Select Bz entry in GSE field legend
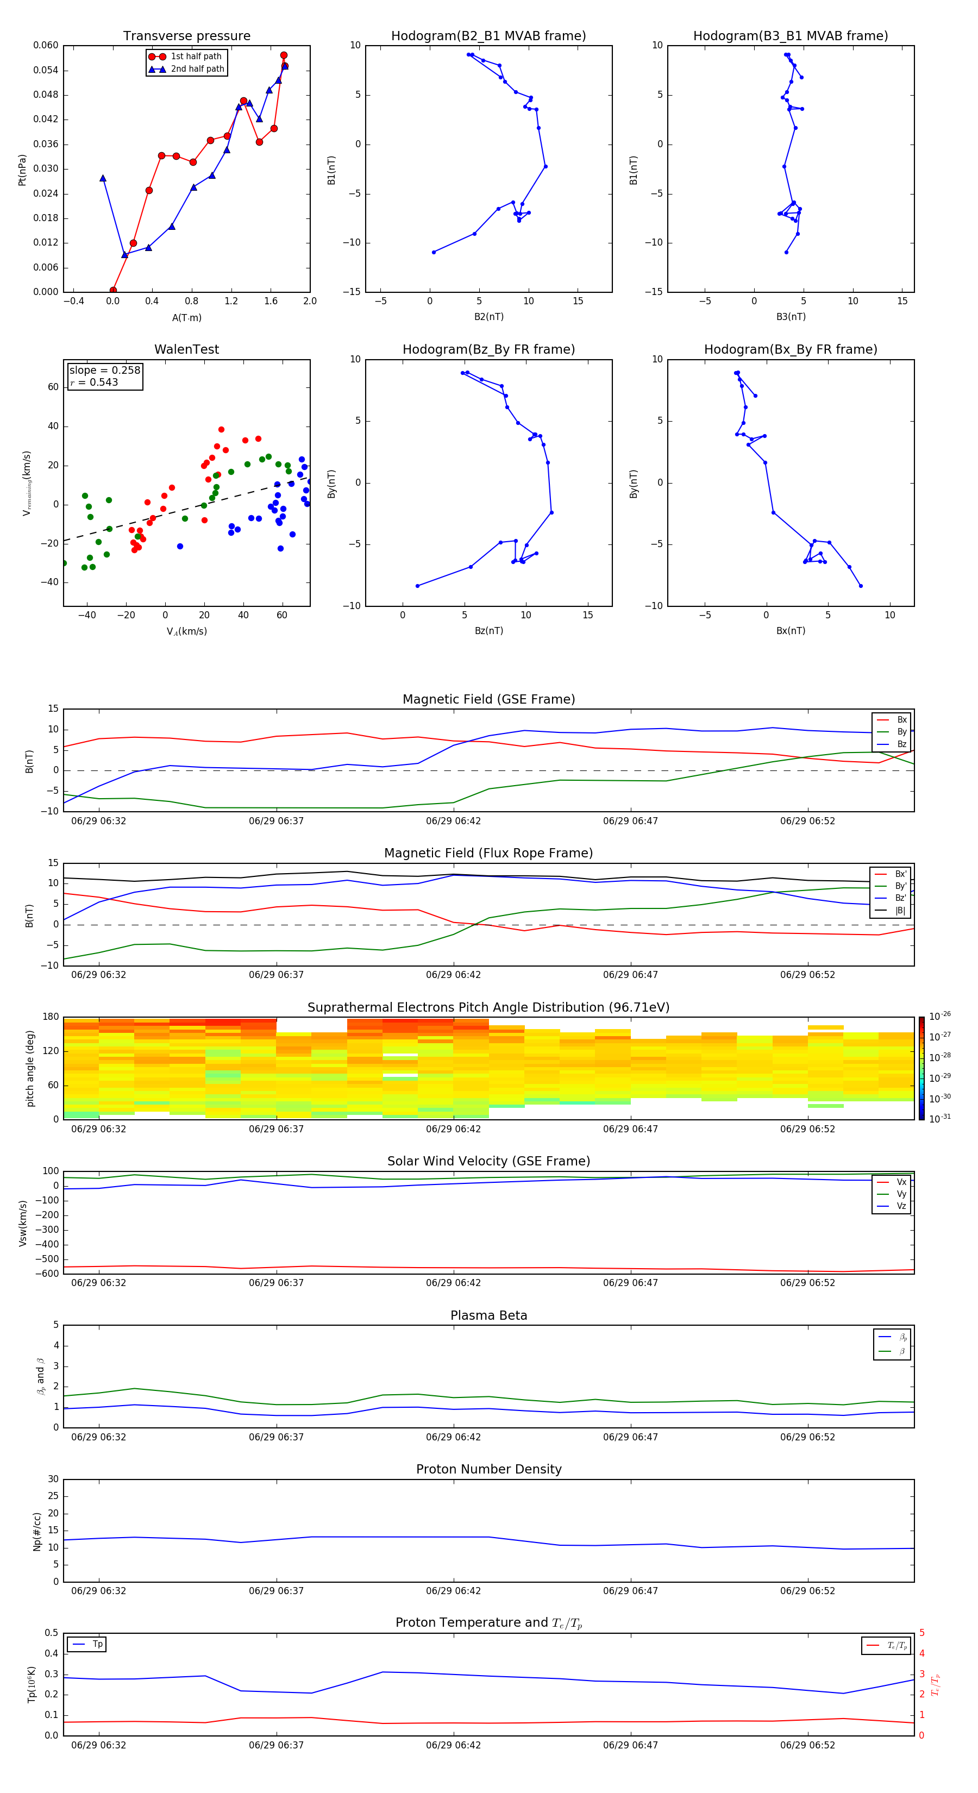The height and width of the screenshot is (1793, 978). [x=892, y=744]
